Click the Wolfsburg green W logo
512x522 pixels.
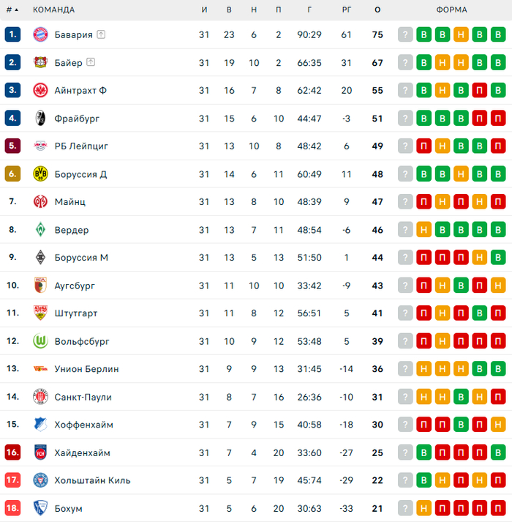pos(40,340)
